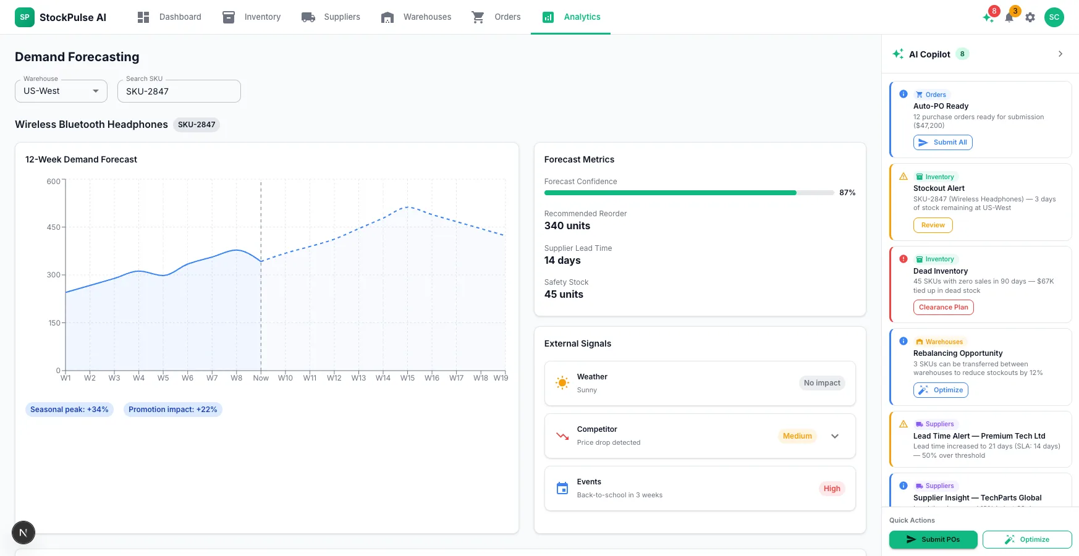The height and width of the screenshot is (556, 1079).
Task: Open the Dashboard grid icon
Action: [x=143, y=17]
